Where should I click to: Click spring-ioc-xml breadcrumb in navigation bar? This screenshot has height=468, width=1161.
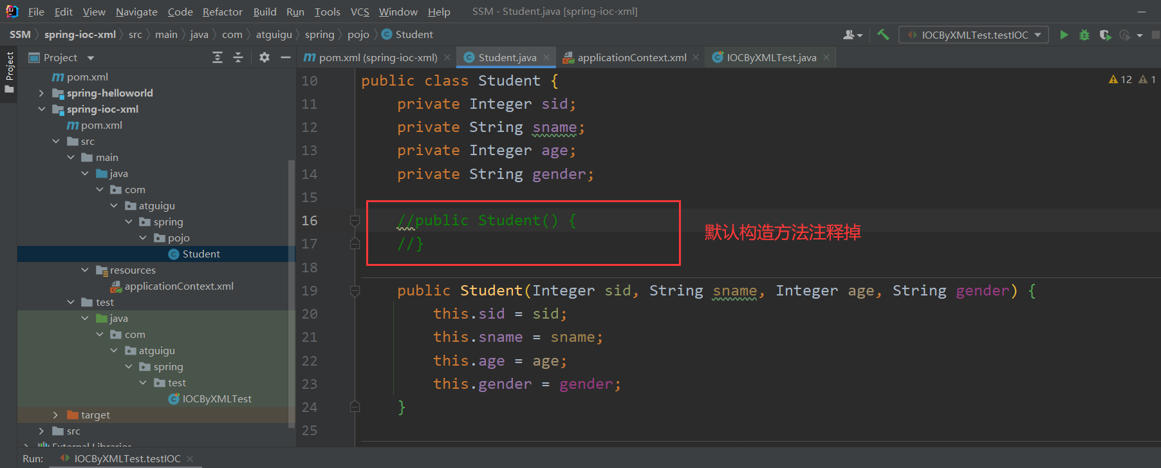pyautogui.click(x=80, y=35)
